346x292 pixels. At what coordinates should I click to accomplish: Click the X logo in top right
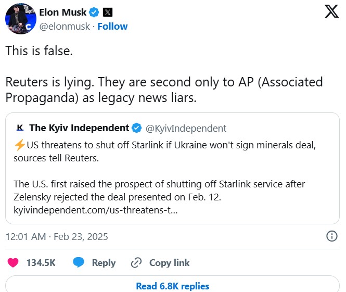click(x=331, y=12)
